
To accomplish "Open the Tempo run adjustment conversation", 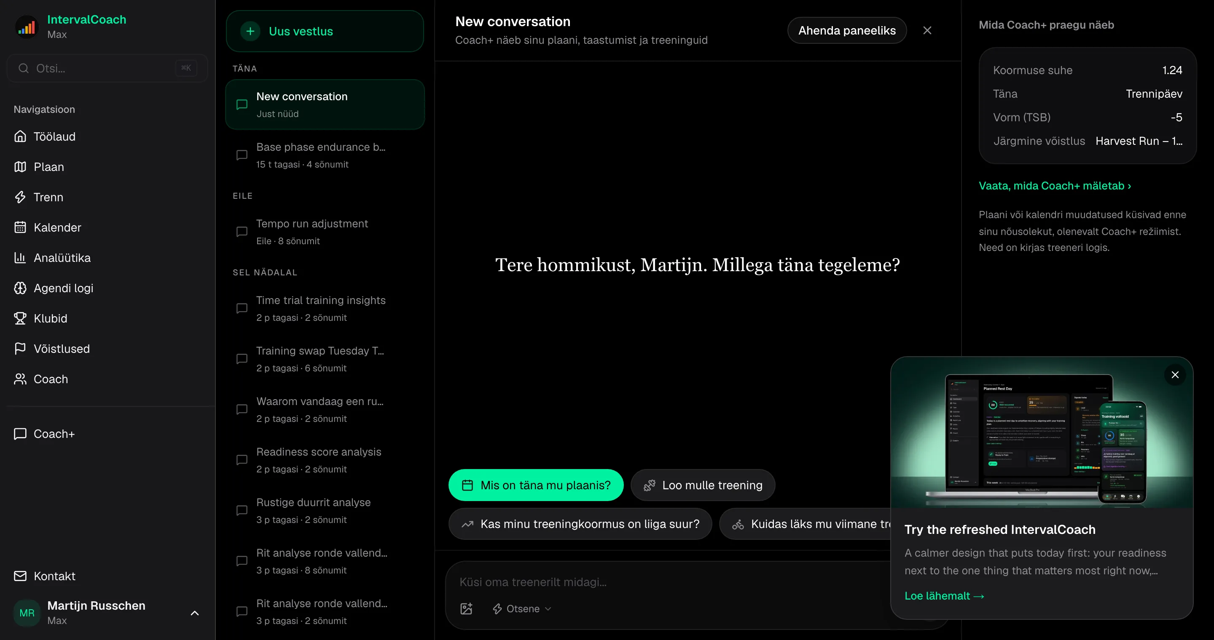I will (x=325, y=232).
